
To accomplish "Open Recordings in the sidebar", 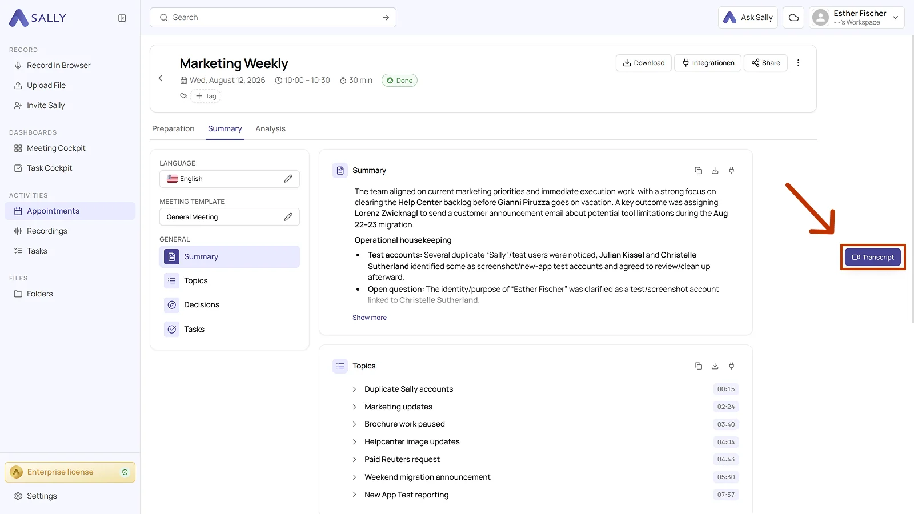I will click(x=70, y=231).
